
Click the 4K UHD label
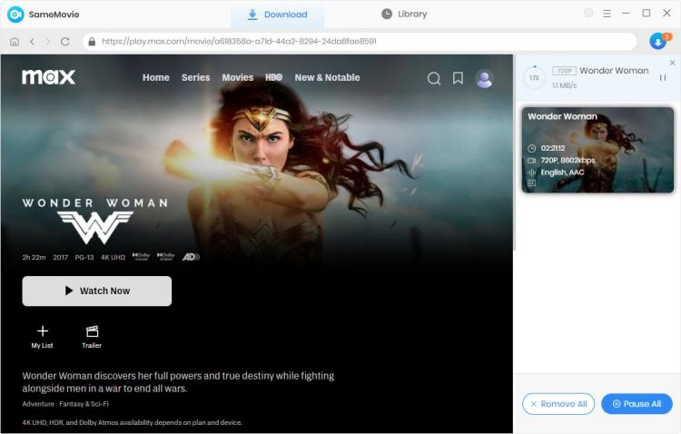click(x=113, y=257)
